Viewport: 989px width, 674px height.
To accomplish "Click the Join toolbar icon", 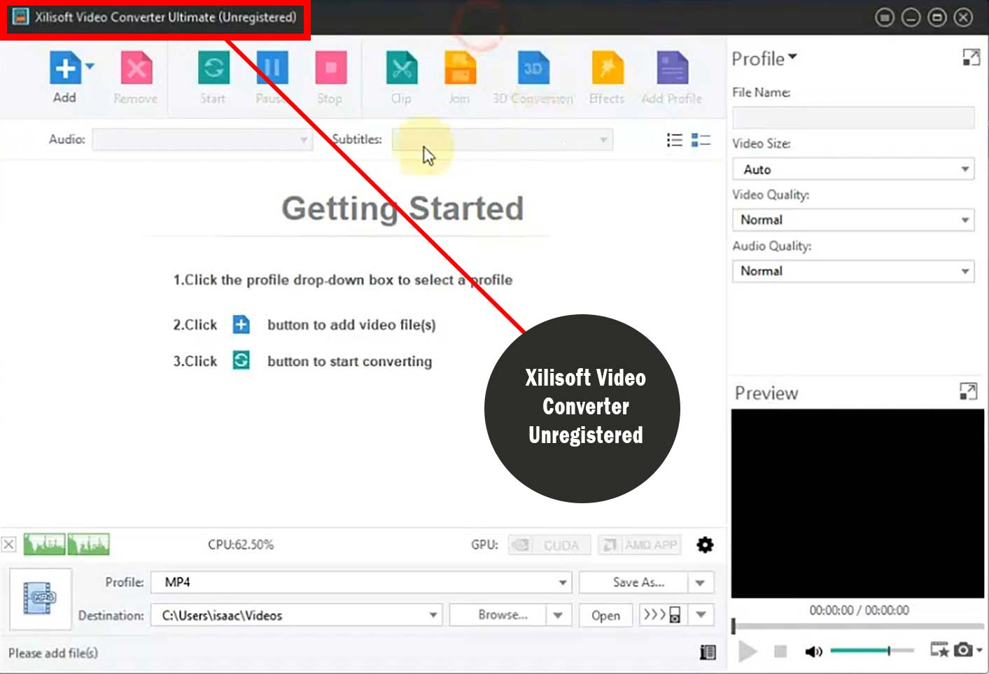I will 460,69.
